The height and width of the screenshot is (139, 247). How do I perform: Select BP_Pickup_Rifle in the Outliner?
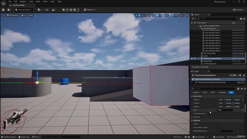pyautogui.click(x=209, y=53)
